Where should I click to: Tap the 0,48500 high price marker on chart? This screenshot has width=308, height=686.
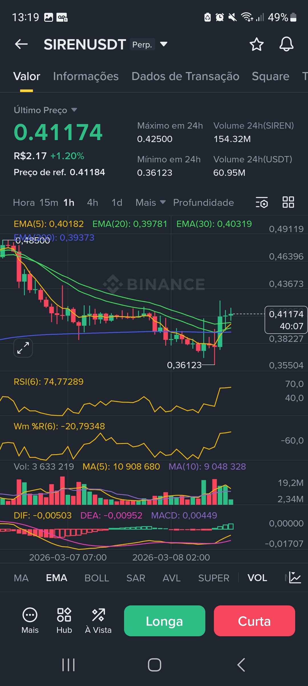(33, 241)
